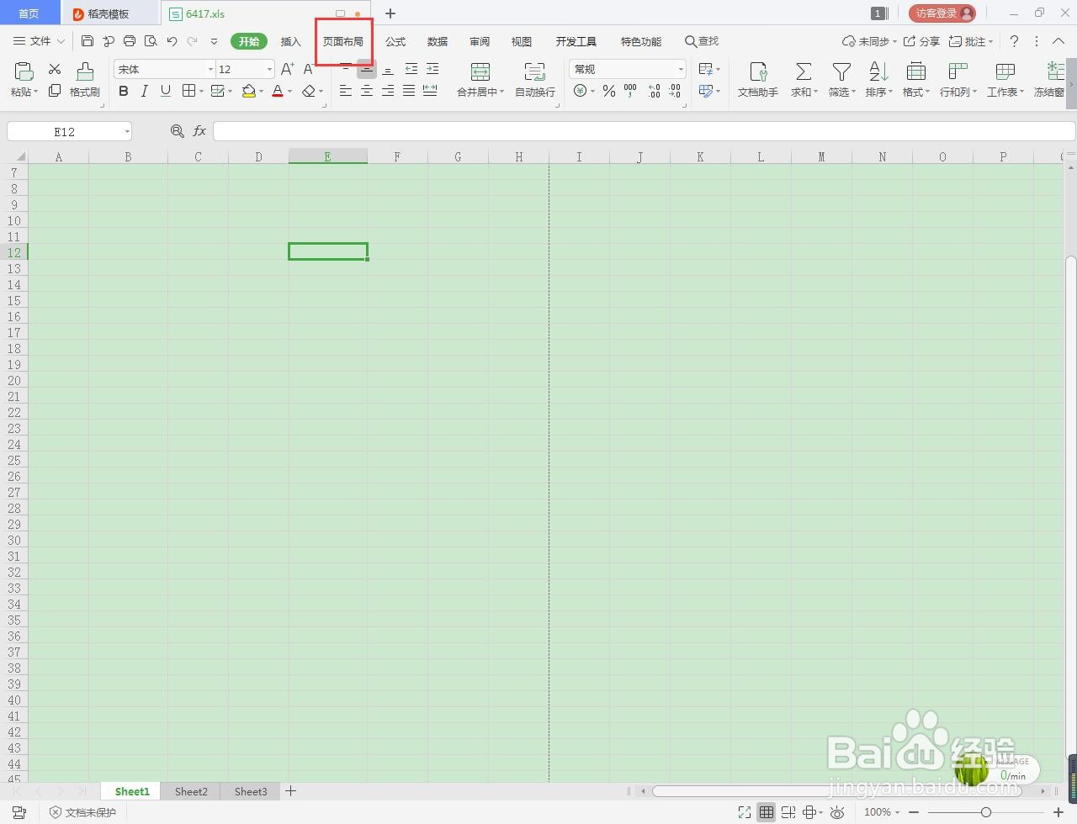The height and width of the screenshot is (824, 1077).
Task: Click the formula bar input field
Action: pos(645,131)
